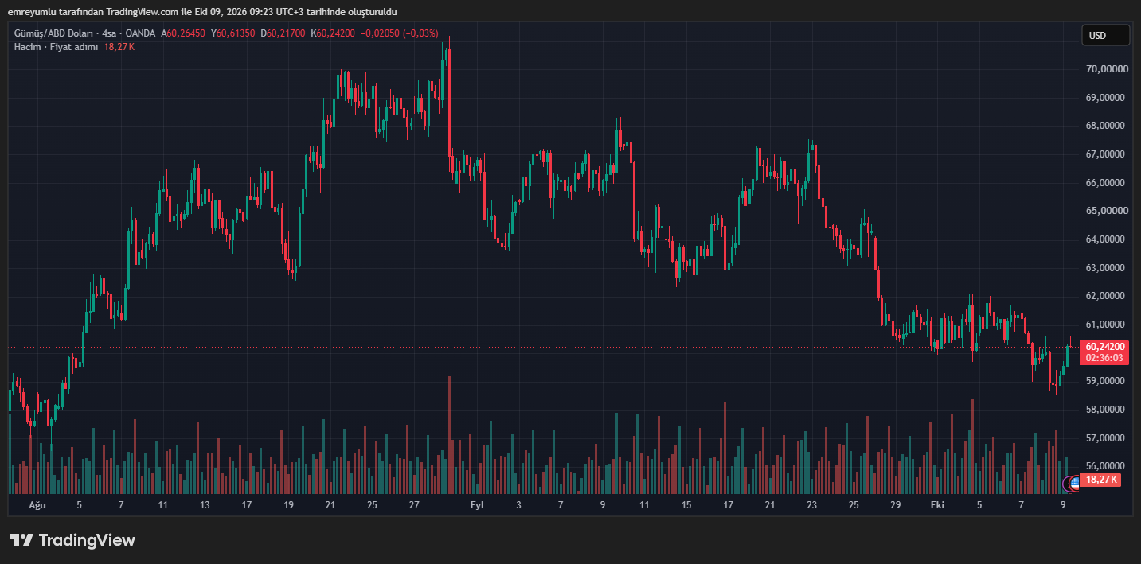Click the 70,00000 price axis label

click(1108, 69)
